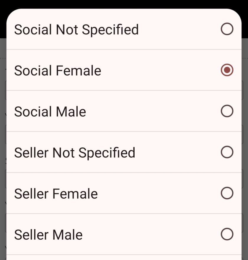Dismiss dialog via dimmed strip on right edge
This screenshot has height=260, width=248.
245,149
